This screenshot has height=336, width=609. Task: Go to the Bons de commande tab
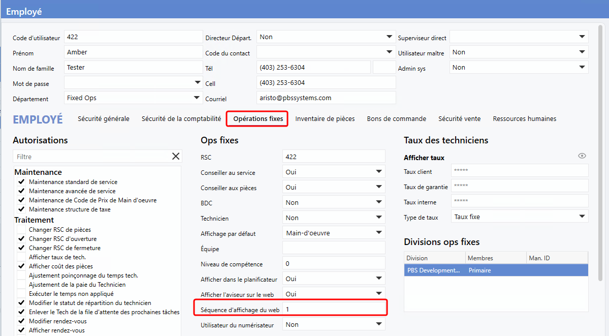(397, 119)
